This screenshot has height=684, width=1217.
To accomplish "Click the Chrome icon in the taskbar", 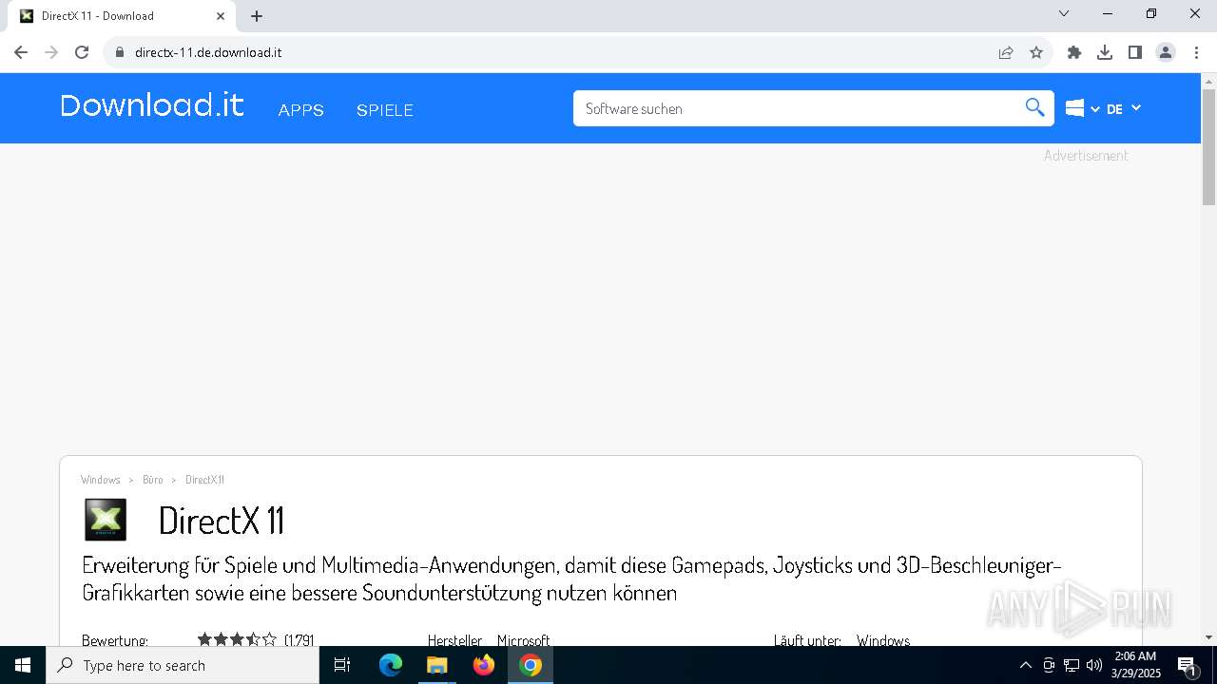I will [x=531, y=665].
